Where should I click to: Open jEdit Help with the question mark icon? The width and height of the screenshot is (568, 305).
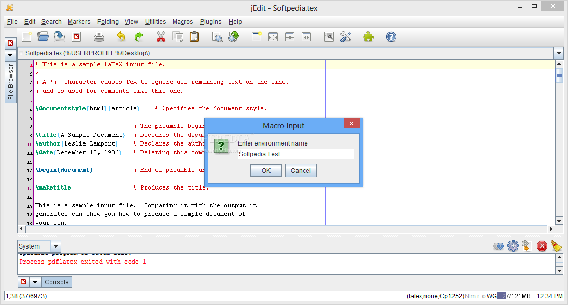coord(391,37)
